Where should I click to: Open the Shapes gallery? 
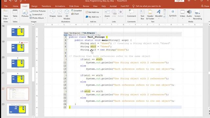52,14
